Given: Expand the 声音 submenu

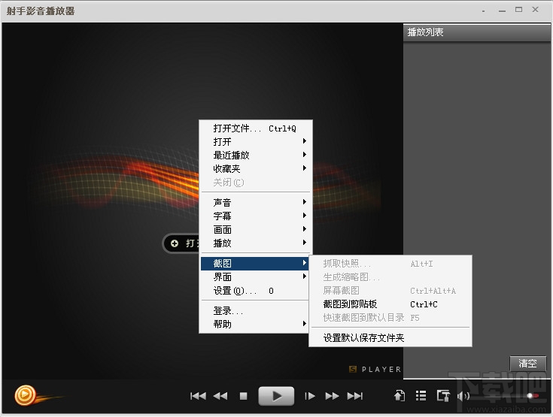Looking at the screenshot, I should coord(256,203).
